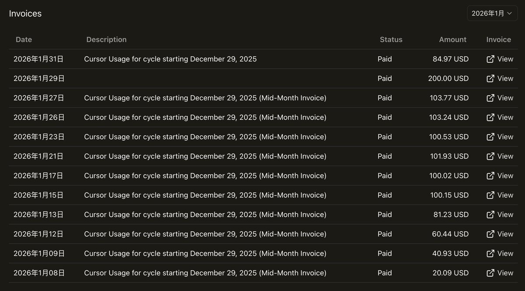The image size is (525, 291).
Task: Click the Description column header
Action: pyautogui.click(x=106, y=39)
